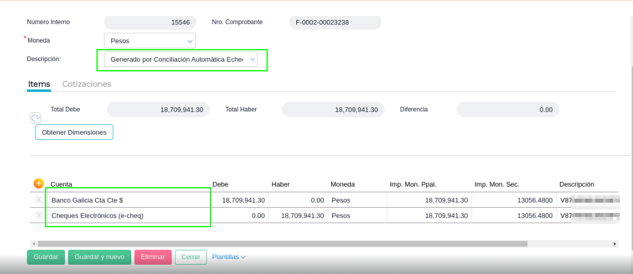Delete the Cheques Electrónicos row
Viewport: 633px width, 274px height.
point(38,216)
